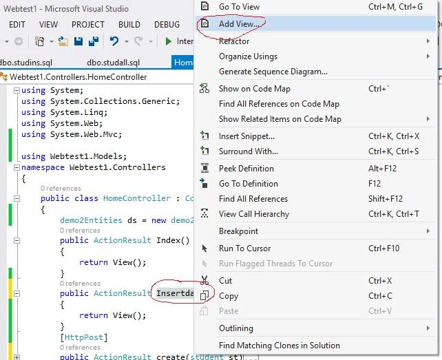The width and height of the screenshot is (442, 360).
Task: Choose Generate Sequence Diagram...
Action: coord(316,72)
